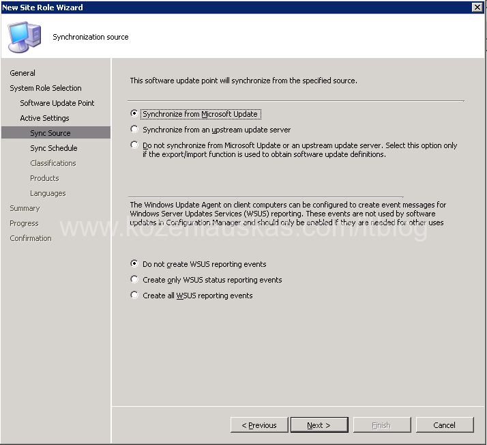The image size is (487, 445).
Task: Select the Sync Source step
Action: (x=56, y=132)
